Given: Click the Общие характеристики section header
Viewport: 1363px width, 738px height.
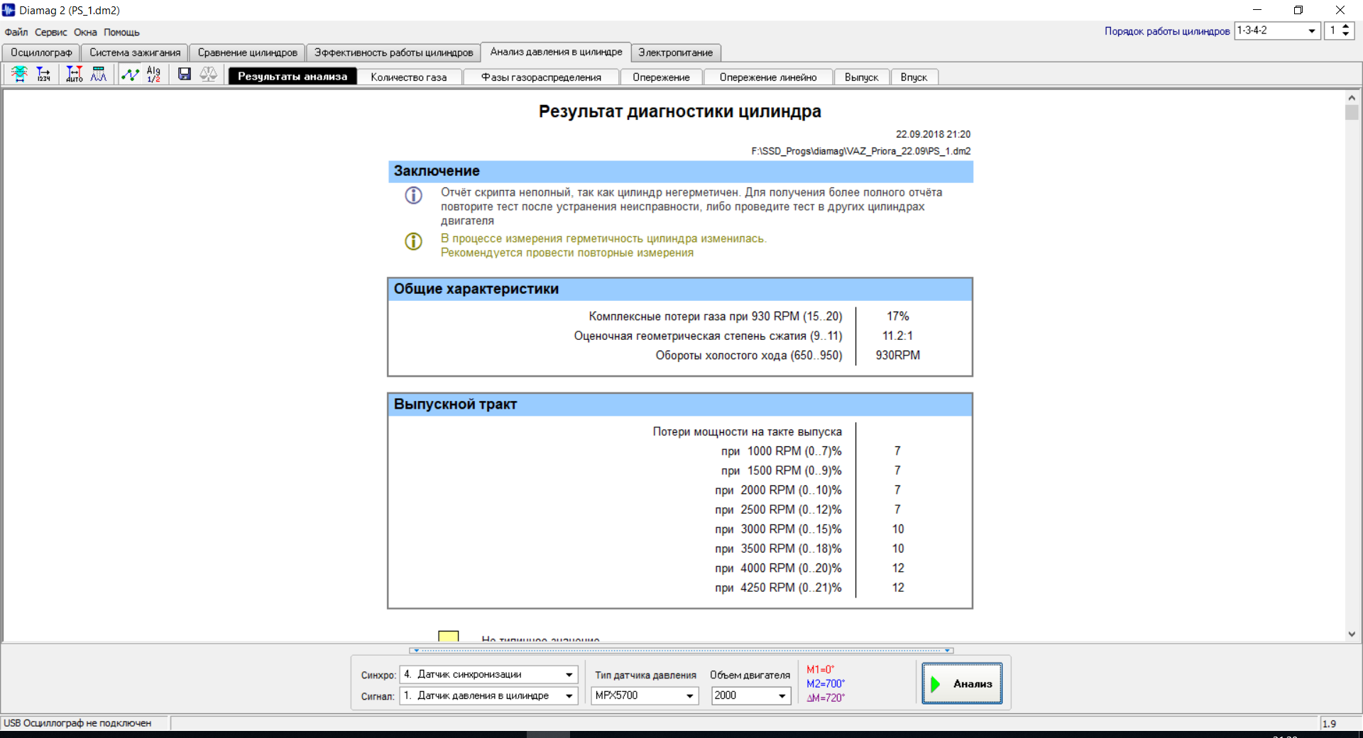Looking at the screenshot, I should (680, 290).
